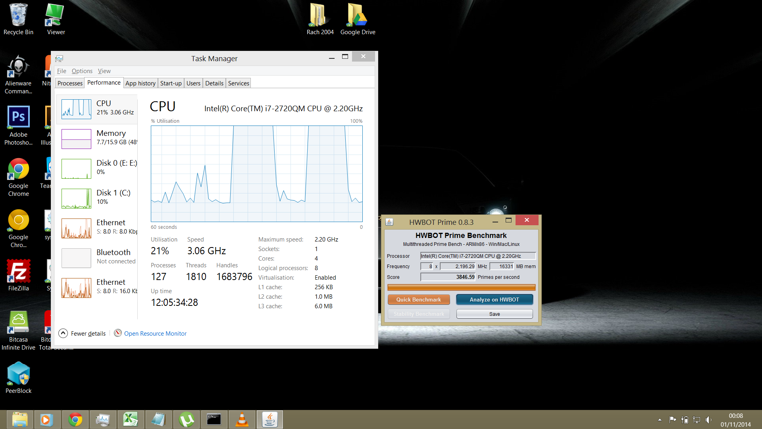762x429 pixels.
Task: Open the Google Drive folder icon
Action: coord(358,19)
